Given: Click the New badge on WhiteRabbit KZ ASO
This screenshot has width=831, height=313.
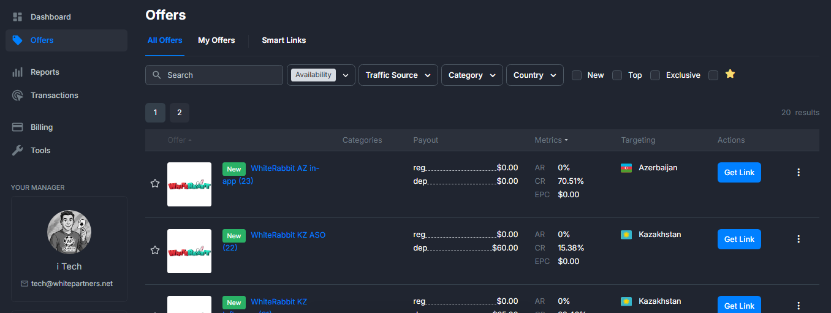Looking at the screenshot, I should coord(234,236).
